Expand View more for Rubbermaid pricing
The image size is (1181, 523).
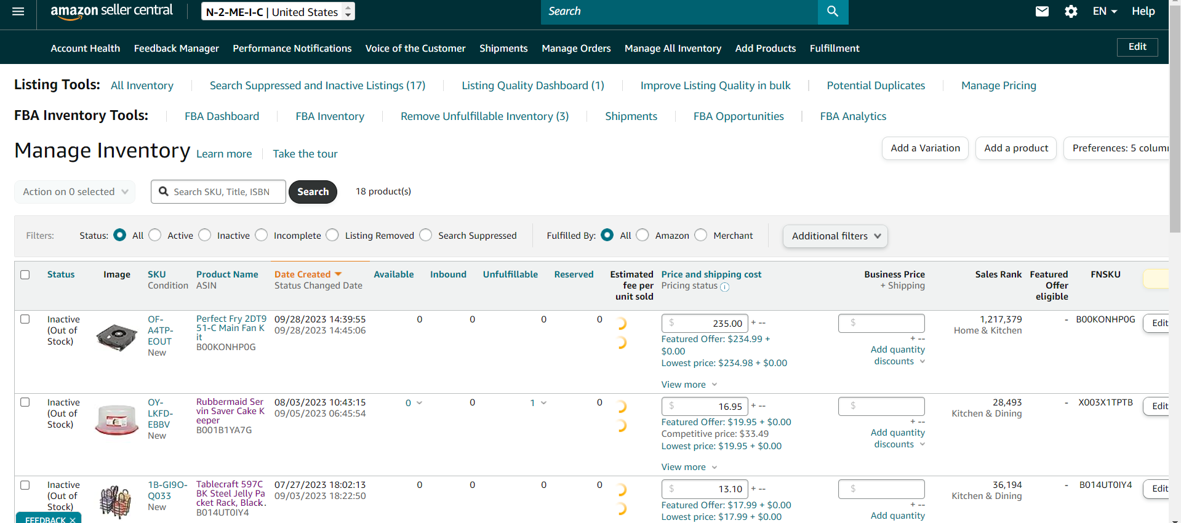pyautogui.click(x=689, y=467)
